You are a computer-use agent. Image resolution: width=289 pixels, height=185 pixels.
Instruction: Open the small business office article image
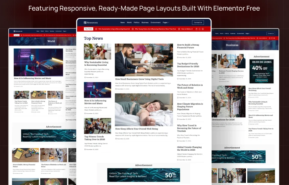(x=144, y=60)
